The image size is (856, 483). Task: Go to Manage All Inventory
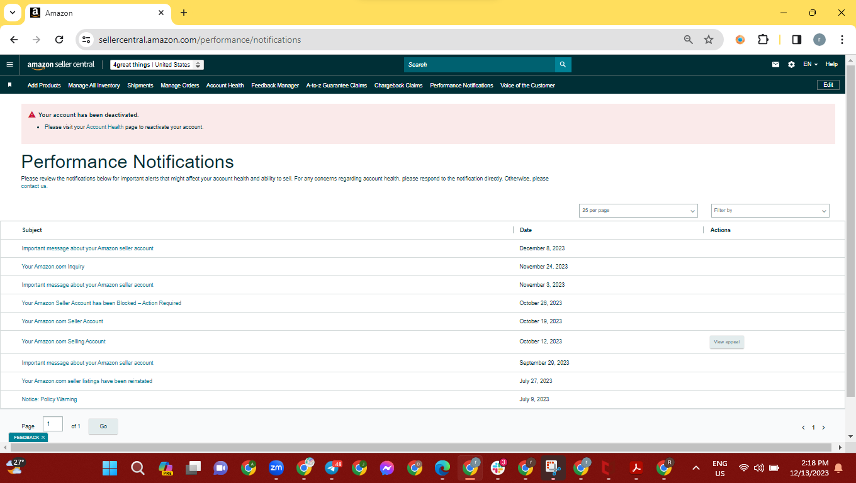(x=94, y=86)
